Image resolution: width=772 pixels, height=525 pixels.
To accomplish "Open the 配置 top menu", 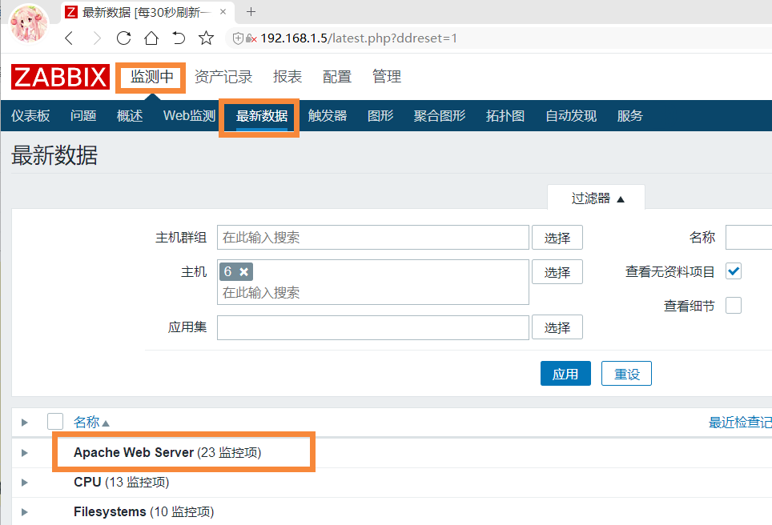I will pyautogui.click(x=337, y=77).
